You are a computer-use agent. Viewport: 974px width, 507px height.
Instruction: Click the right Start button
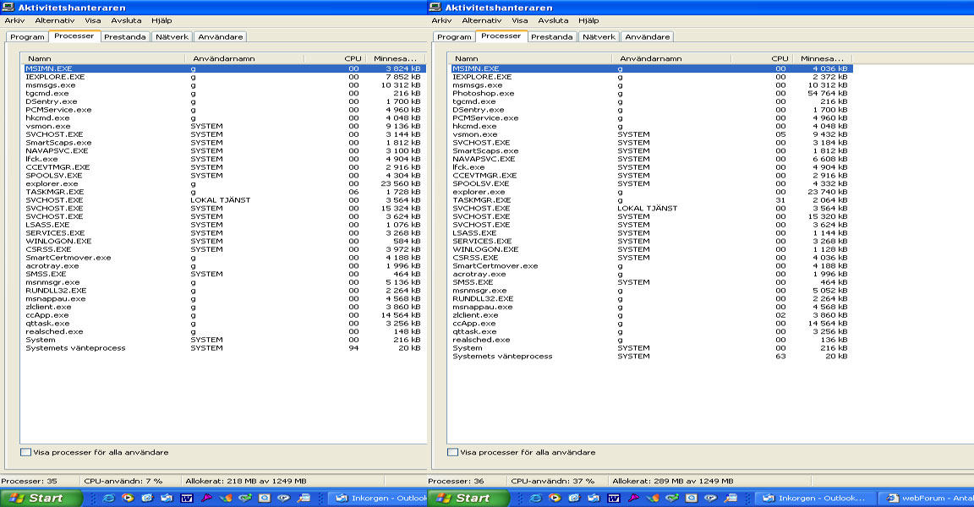point(468,498)
